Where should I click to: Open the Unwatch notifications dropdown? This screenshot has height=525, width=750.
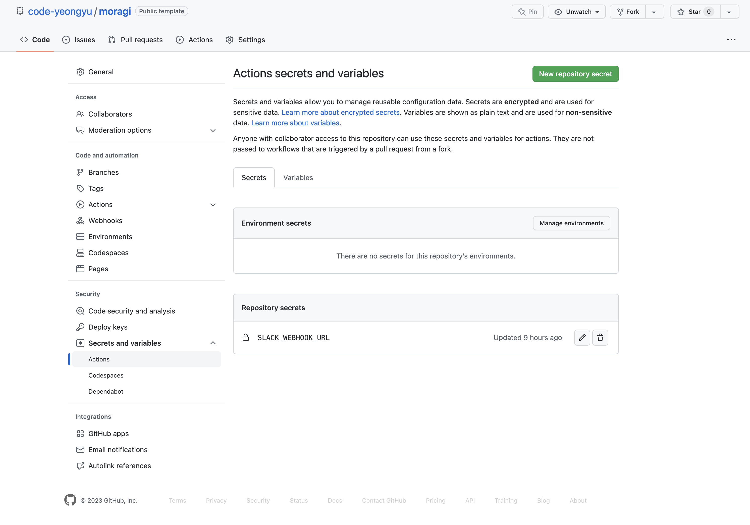click(576, 12)
